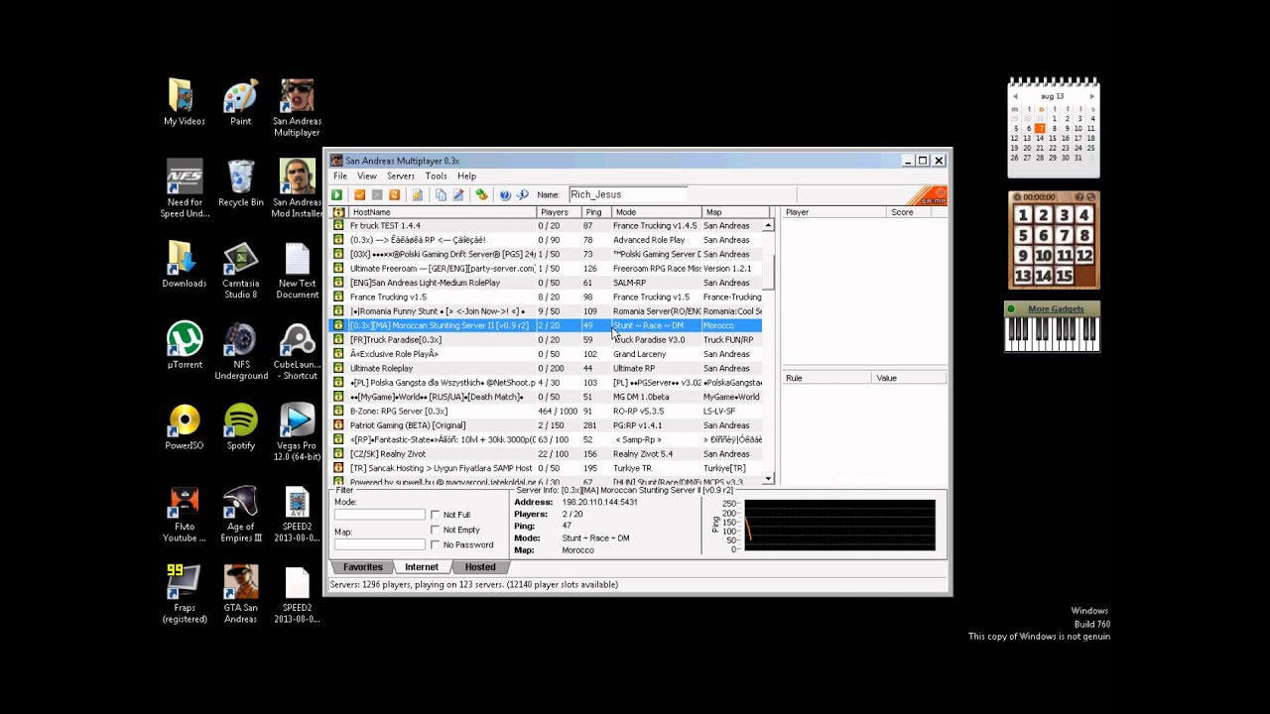Image resolution: width=1270 pixels, height=714 pixels.
Task: Select the B-Zone: RPG Server [0.3x] row
Action: point(546,411)
